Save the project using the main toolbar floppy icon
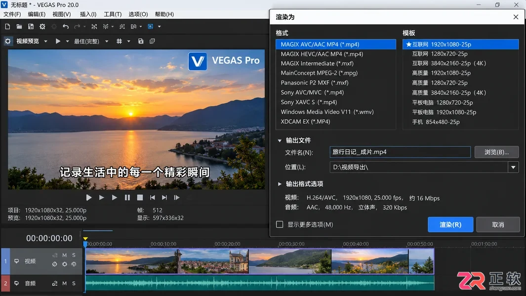526x296 pixels. [x=31, y=27]
